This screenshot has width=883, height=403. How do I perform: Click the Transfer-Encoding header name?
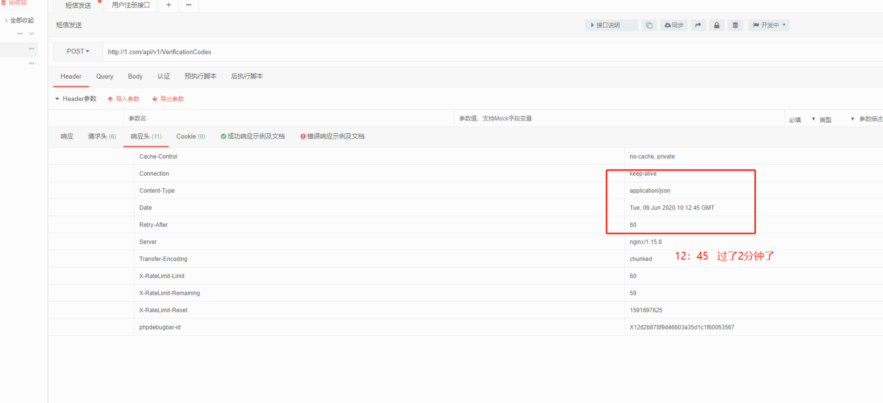[163, 259]
